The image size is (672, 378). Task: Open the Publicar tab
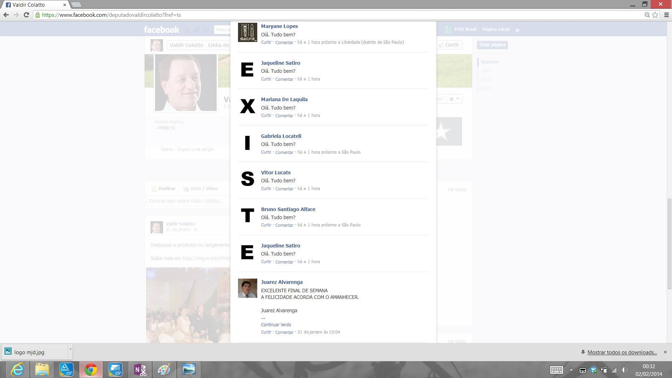[163, 189]
